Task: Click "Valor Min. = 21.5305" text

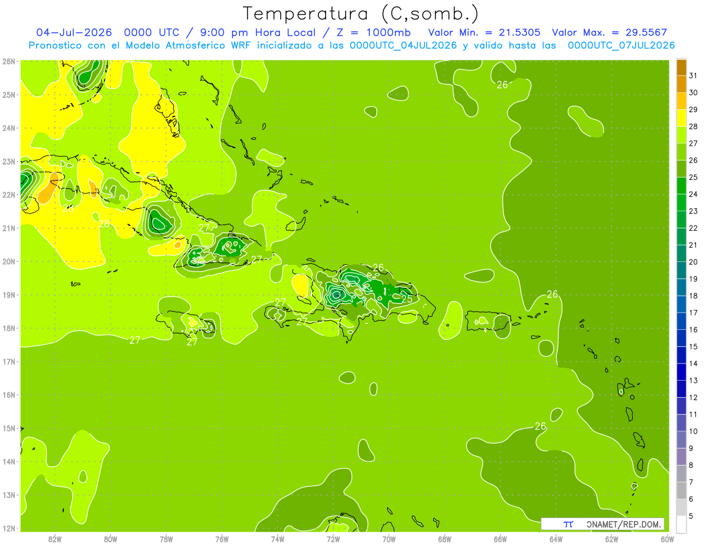Action: [x=485, y=32]
